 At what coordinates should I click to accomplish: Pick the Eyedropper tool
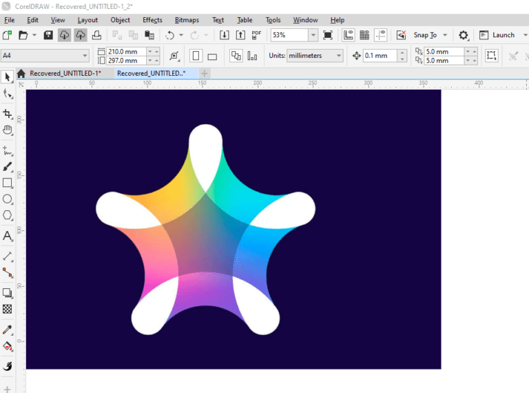click(x=8, y=330)
